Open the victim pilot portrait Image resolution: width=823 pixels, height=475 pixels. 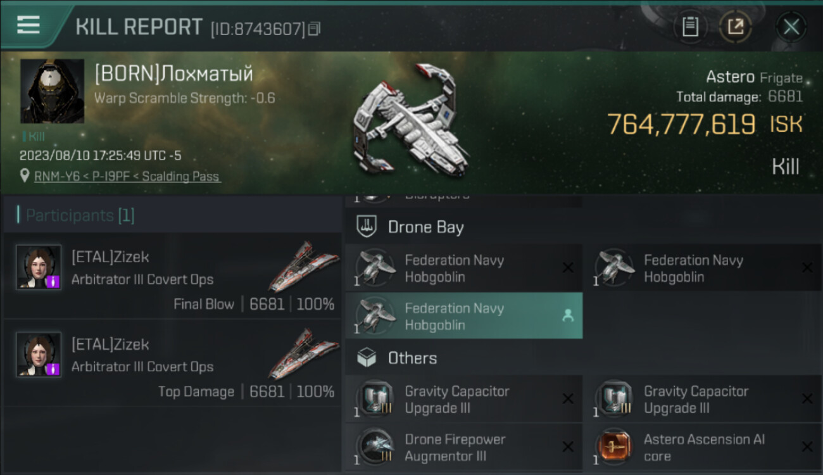pos(52,91)
